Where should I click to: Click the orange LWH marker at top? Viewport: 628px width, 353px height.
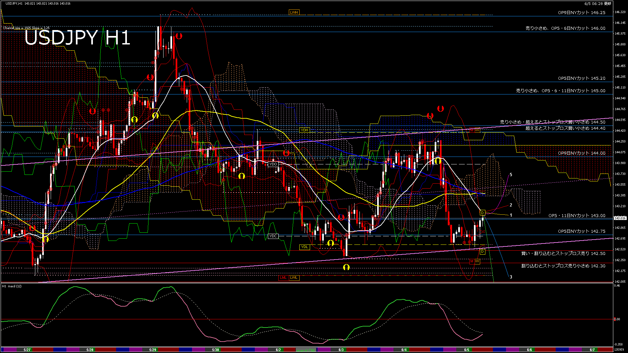pos(294,12)
